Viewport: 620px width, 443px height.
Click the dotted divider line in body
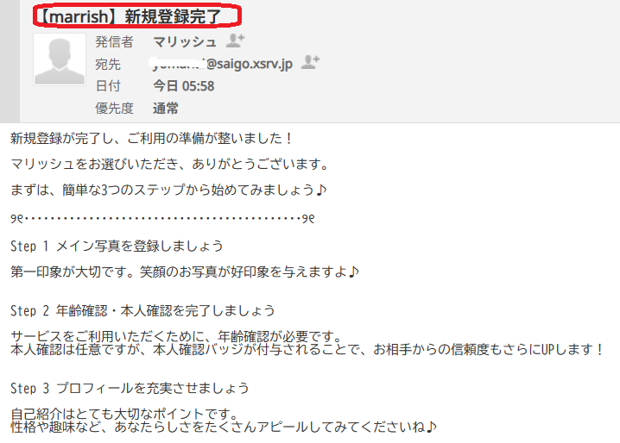162,218
